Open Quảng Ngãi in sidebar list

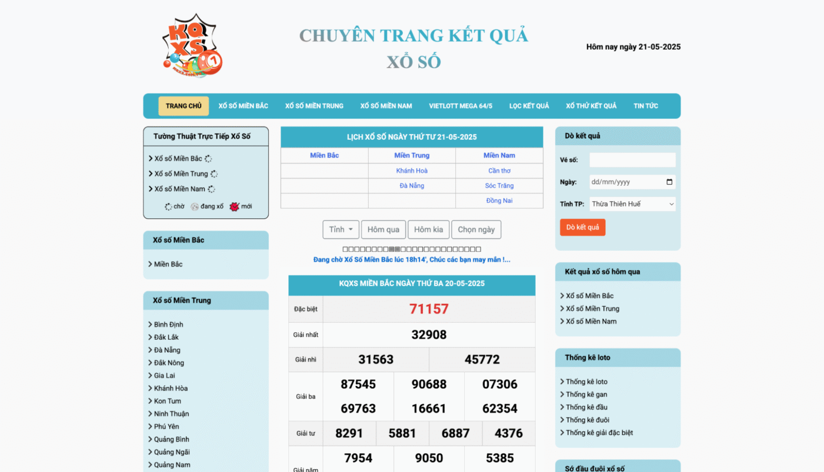click(x=172, y=453)
